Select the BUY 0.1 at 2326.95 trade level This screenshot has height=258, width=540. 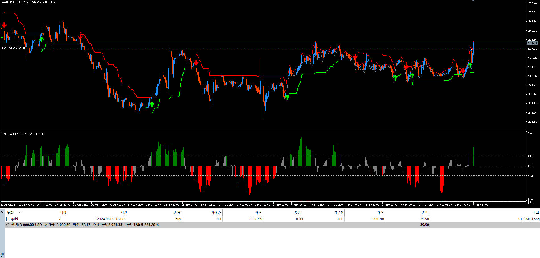click(14, 48)
